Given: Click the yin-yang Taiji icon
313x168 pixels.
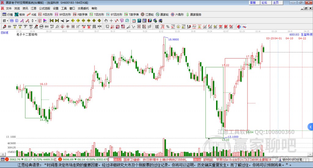Looking at the screenshot, I should pos(239,27).
